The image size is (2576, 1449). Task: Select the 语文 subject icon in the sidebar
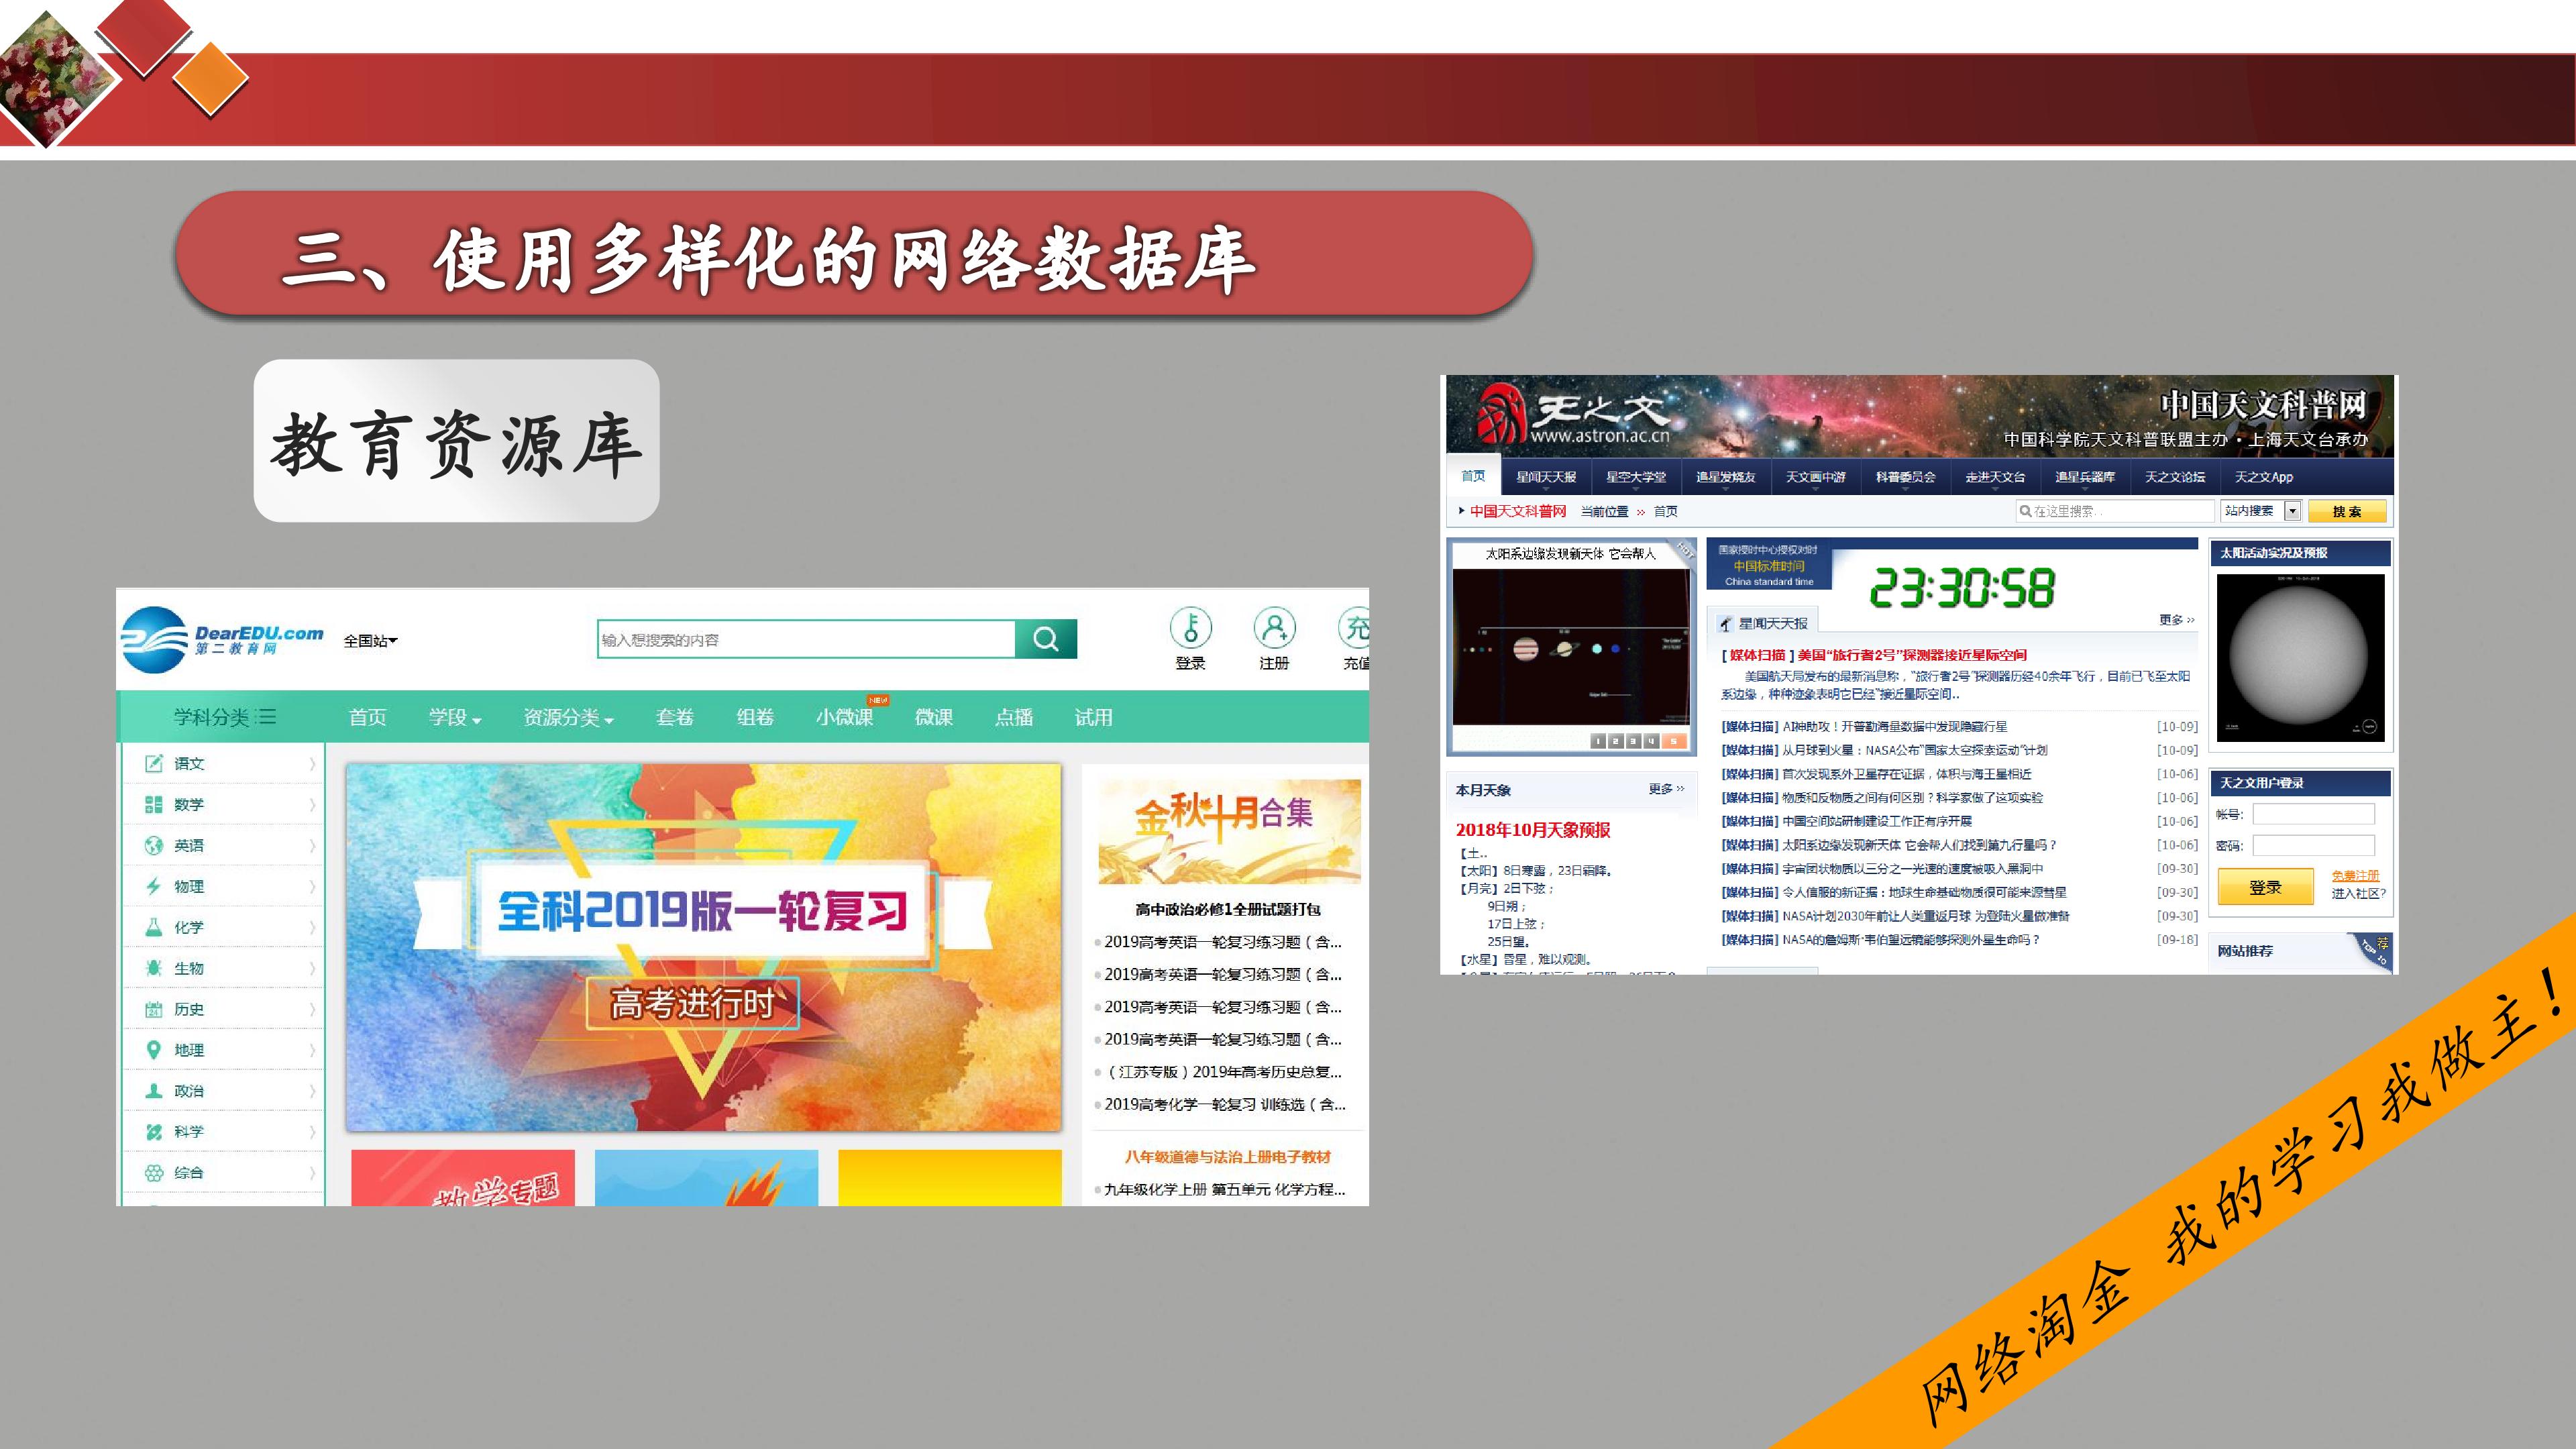tap(153, 763)
